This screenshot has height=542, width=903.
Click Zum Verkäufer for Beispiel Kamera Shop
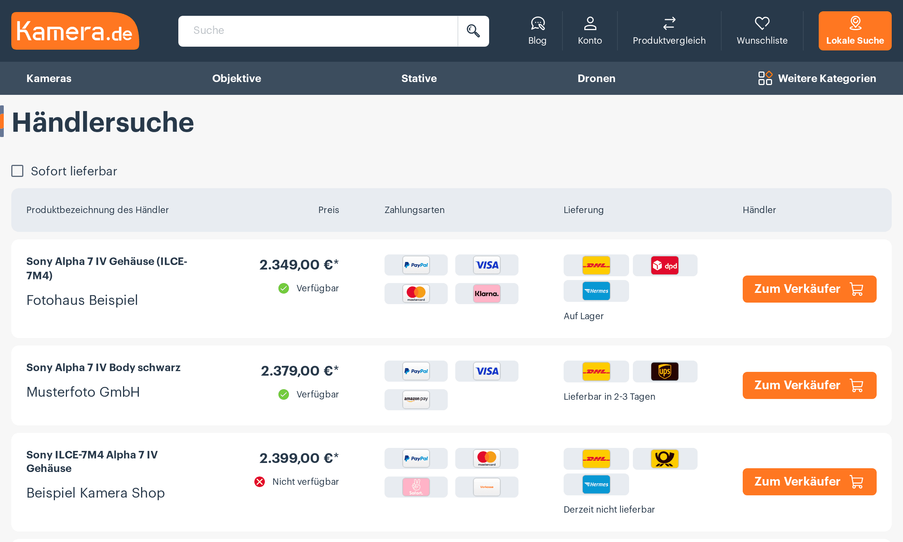pyautogui.click(x=810, y=482)
